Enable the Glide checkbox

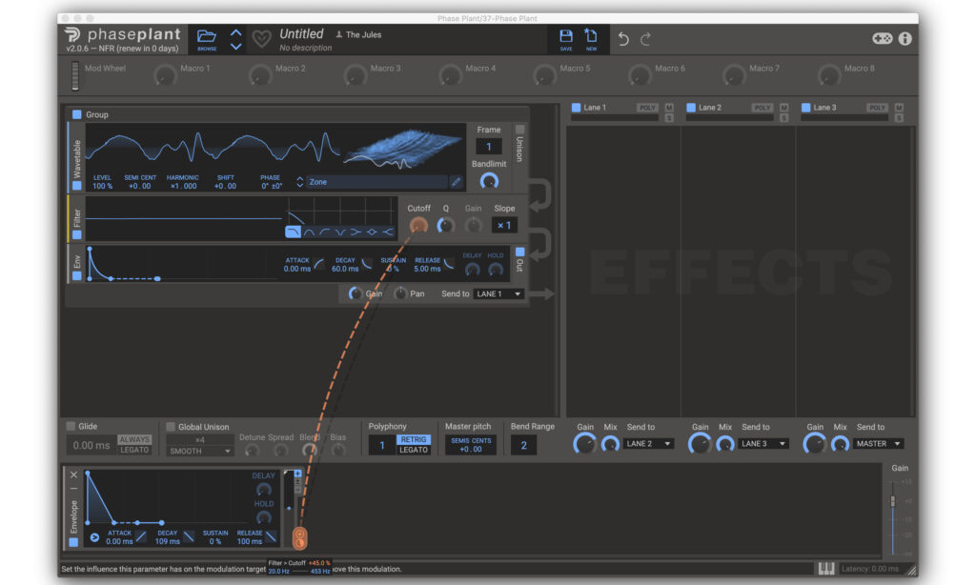[71, 426]
